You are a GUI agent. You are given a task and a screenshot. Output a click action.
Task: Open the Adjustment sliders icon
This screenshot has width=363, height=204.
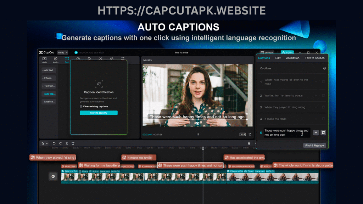click(x=123, y=59)
